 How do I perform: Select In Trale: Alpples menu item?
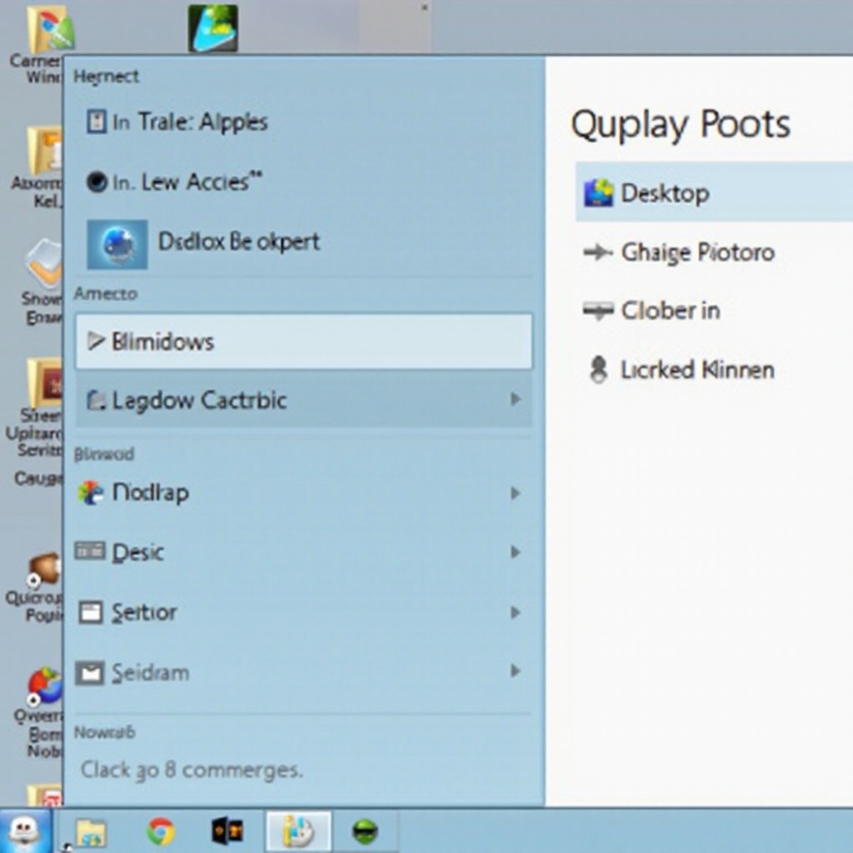188,122
